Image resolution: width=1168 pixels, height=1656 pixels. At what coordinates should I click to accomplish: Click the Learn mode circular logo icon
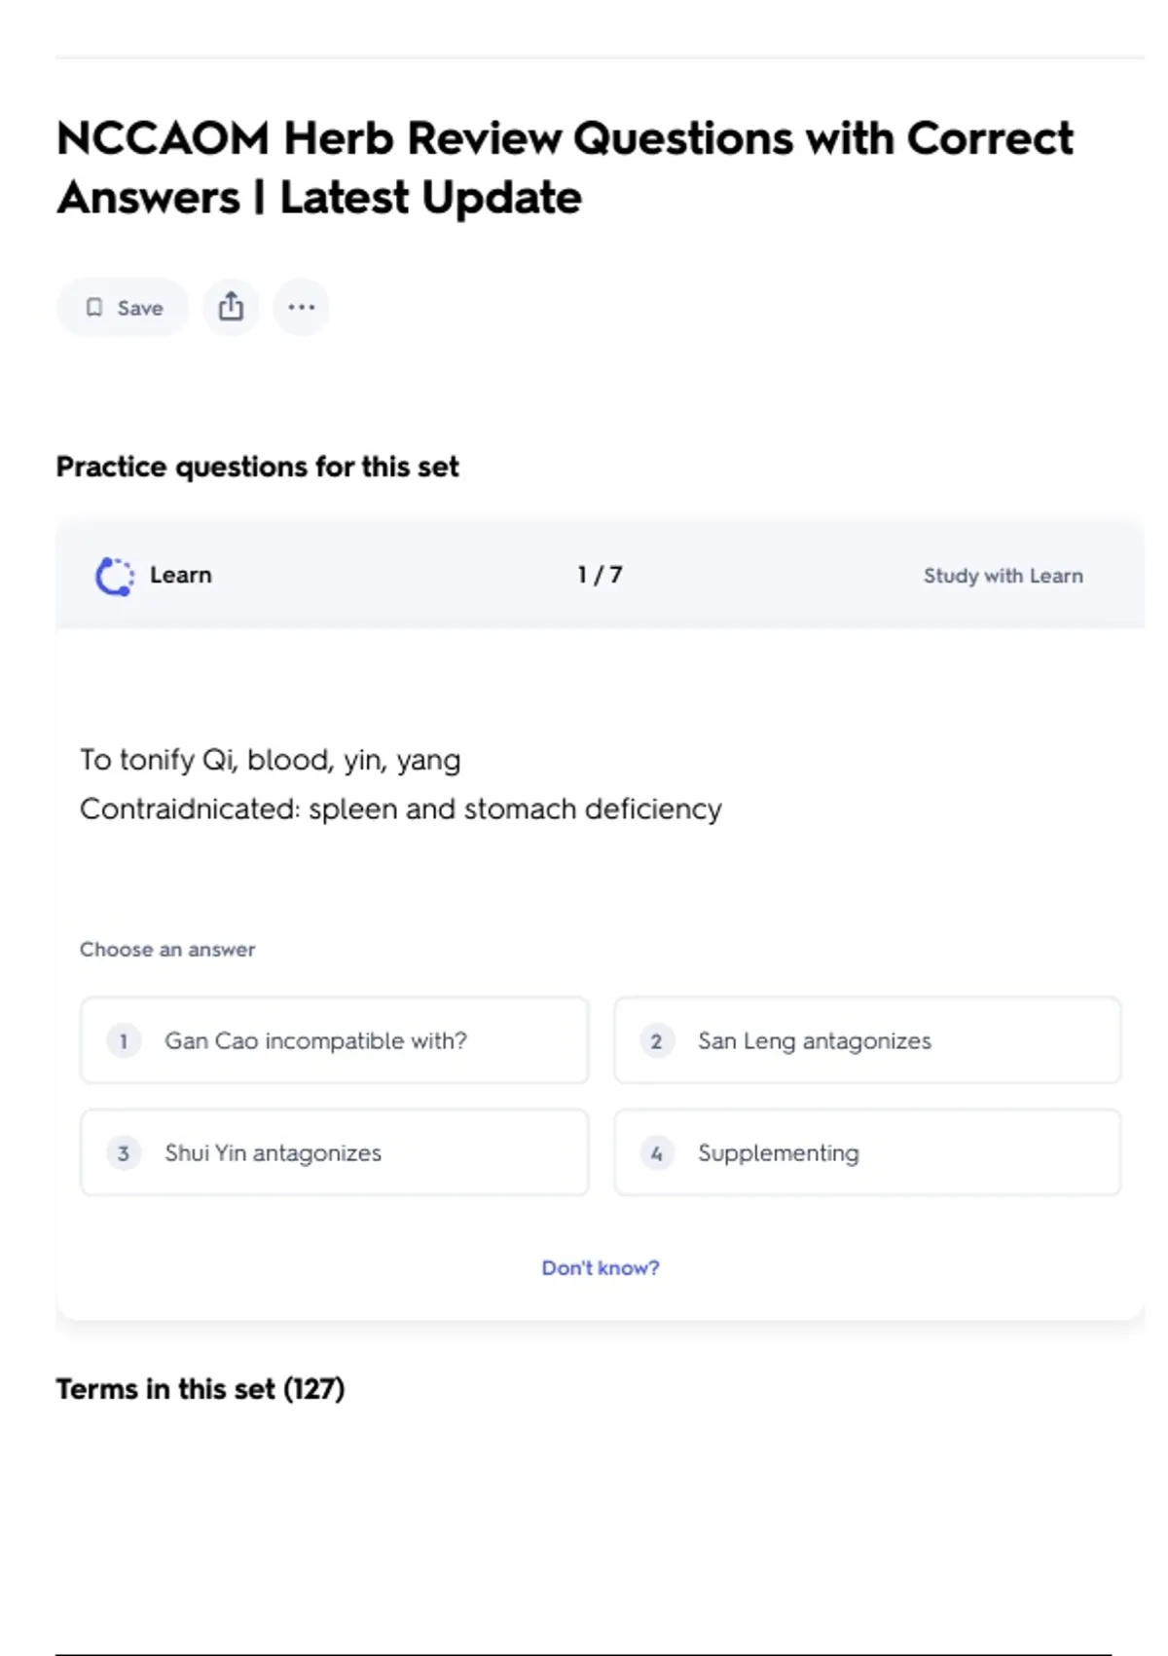pos(115,576)
